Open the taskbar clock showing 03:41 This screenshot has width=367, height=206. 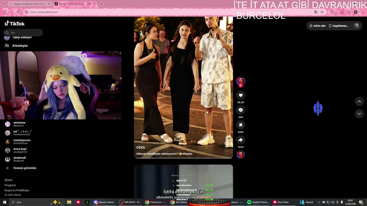(350, 202)
